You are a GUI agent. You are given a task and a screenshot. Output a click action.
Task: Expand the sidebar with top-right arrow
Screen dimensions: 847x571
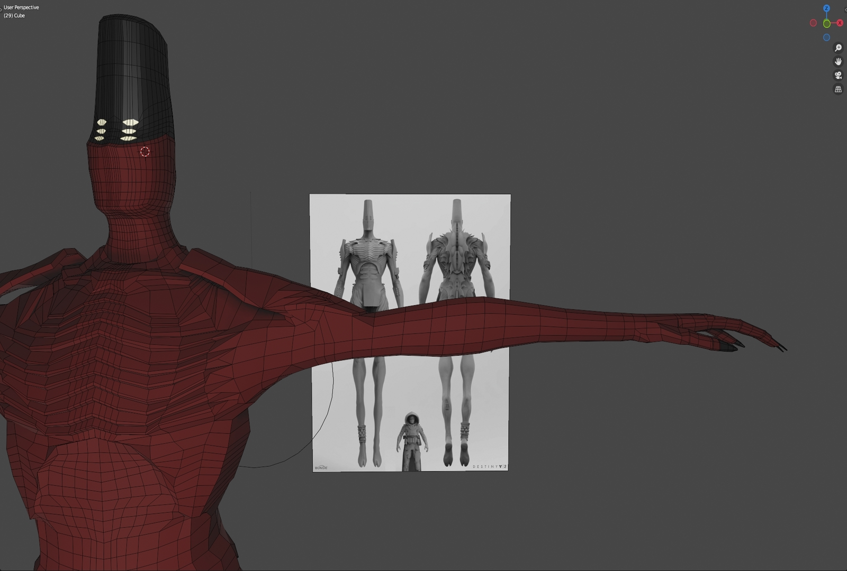point(845,10)
